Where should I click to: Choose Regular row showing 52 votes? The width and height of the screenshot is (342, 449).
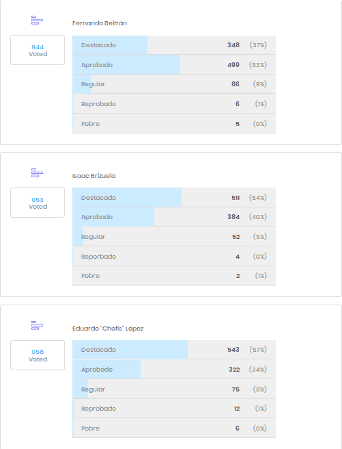(174, 237)
